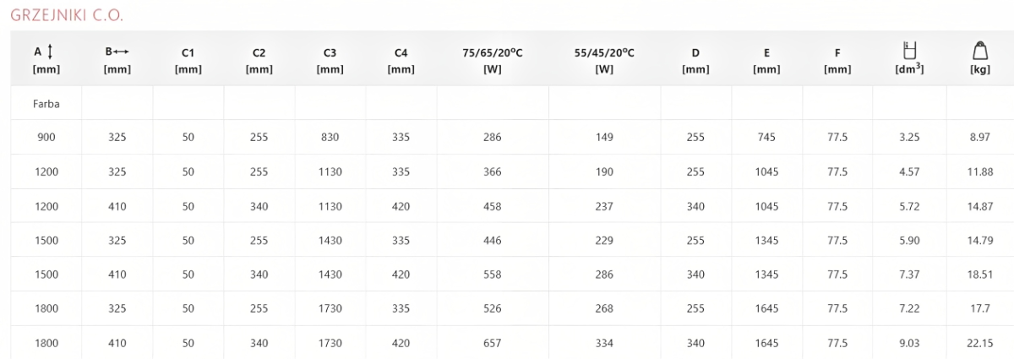
Task: Click the 657 W heat output value
Action: [x=493, y=343]
